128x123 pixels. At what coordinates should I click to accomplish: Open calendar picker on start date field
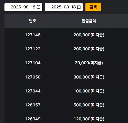tap(38, 7)
